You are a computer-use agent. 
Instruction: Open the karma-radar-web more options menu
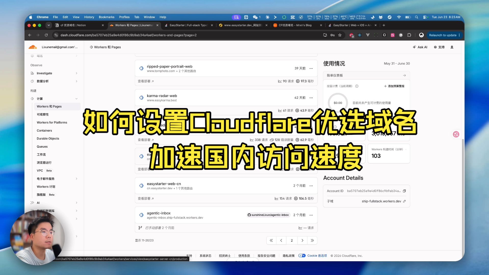[311, 98]
